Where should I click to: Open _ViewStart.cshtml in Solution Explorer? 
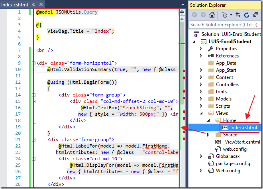[241, 142]
